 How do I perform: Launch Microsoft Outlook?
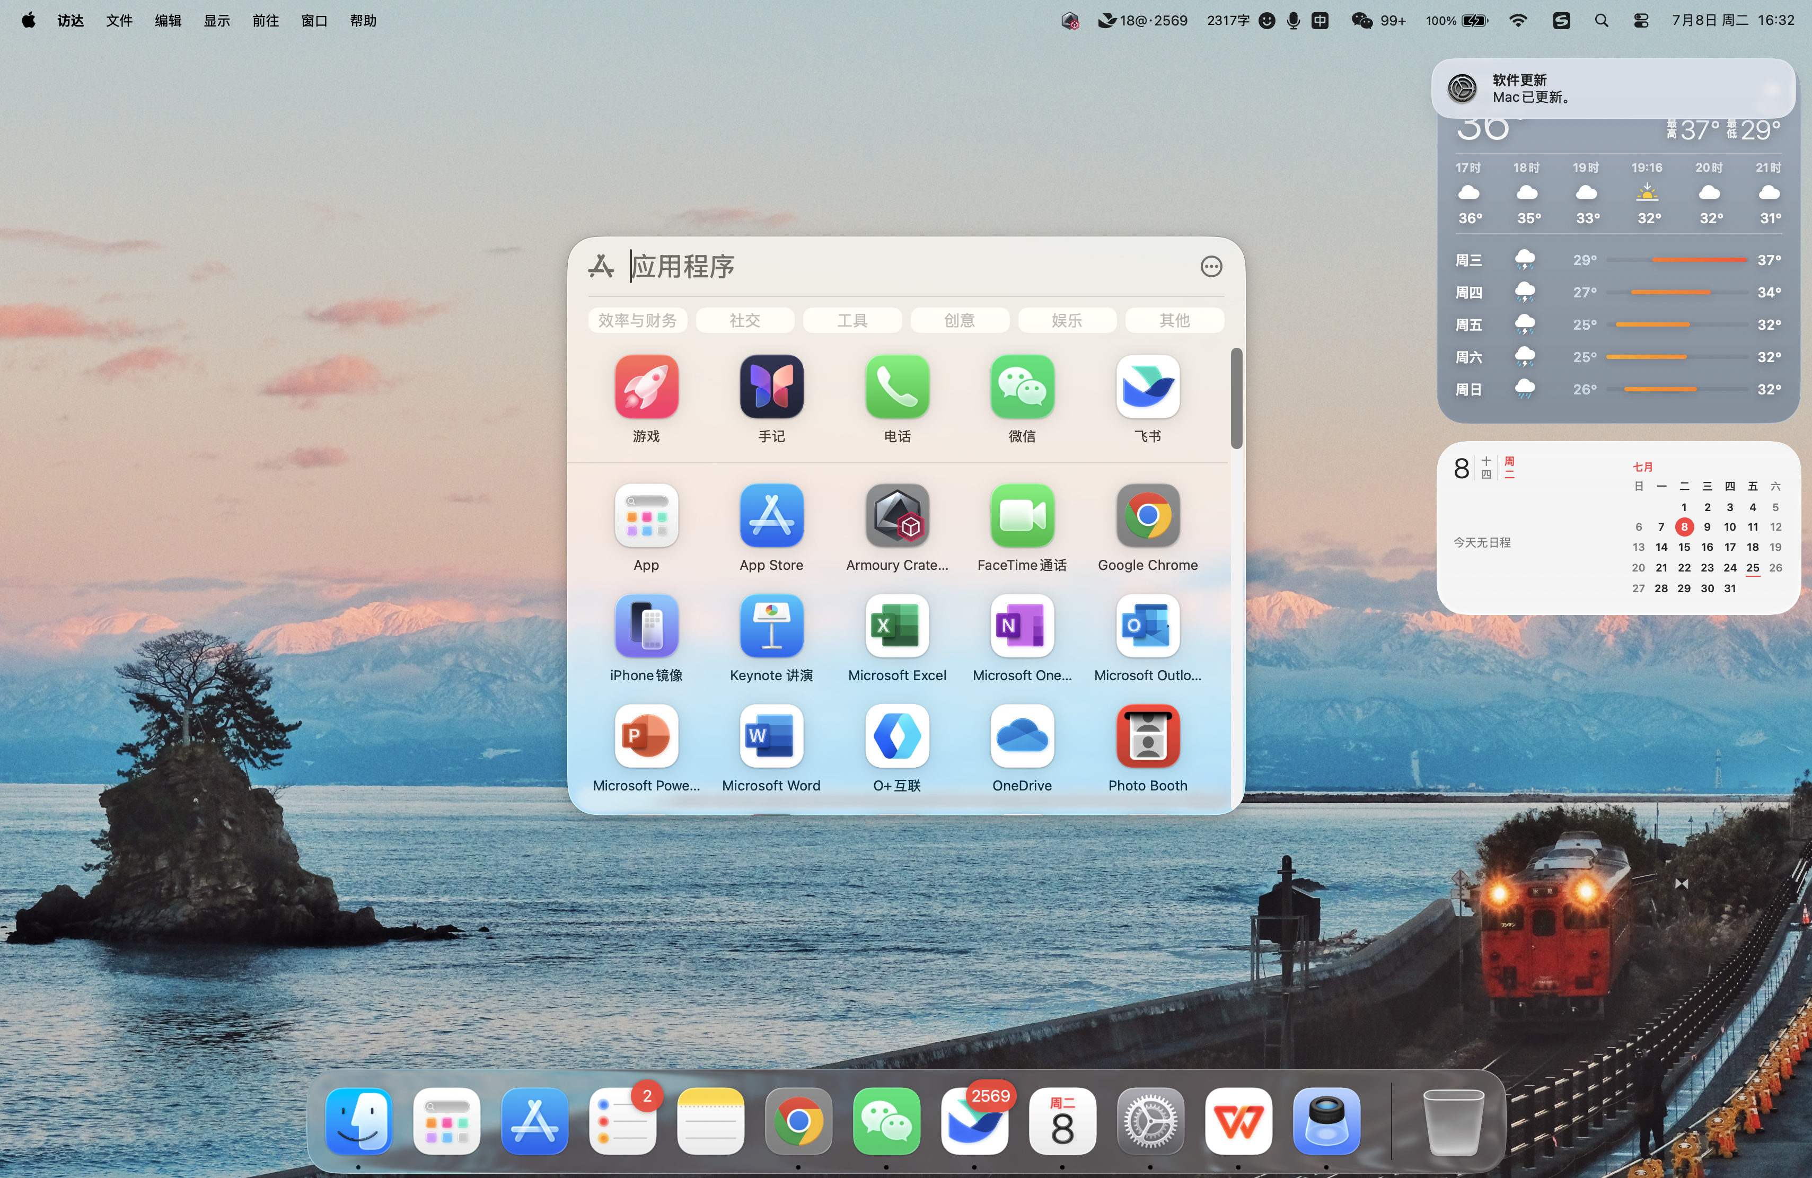(x=1147, y=626)
